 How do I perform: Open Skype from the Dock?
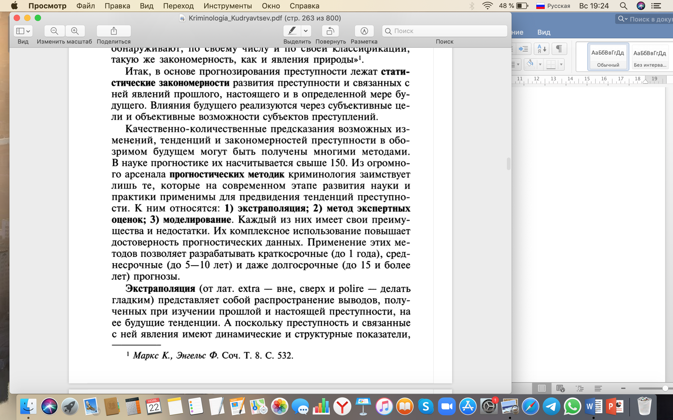tap(426, 406)
